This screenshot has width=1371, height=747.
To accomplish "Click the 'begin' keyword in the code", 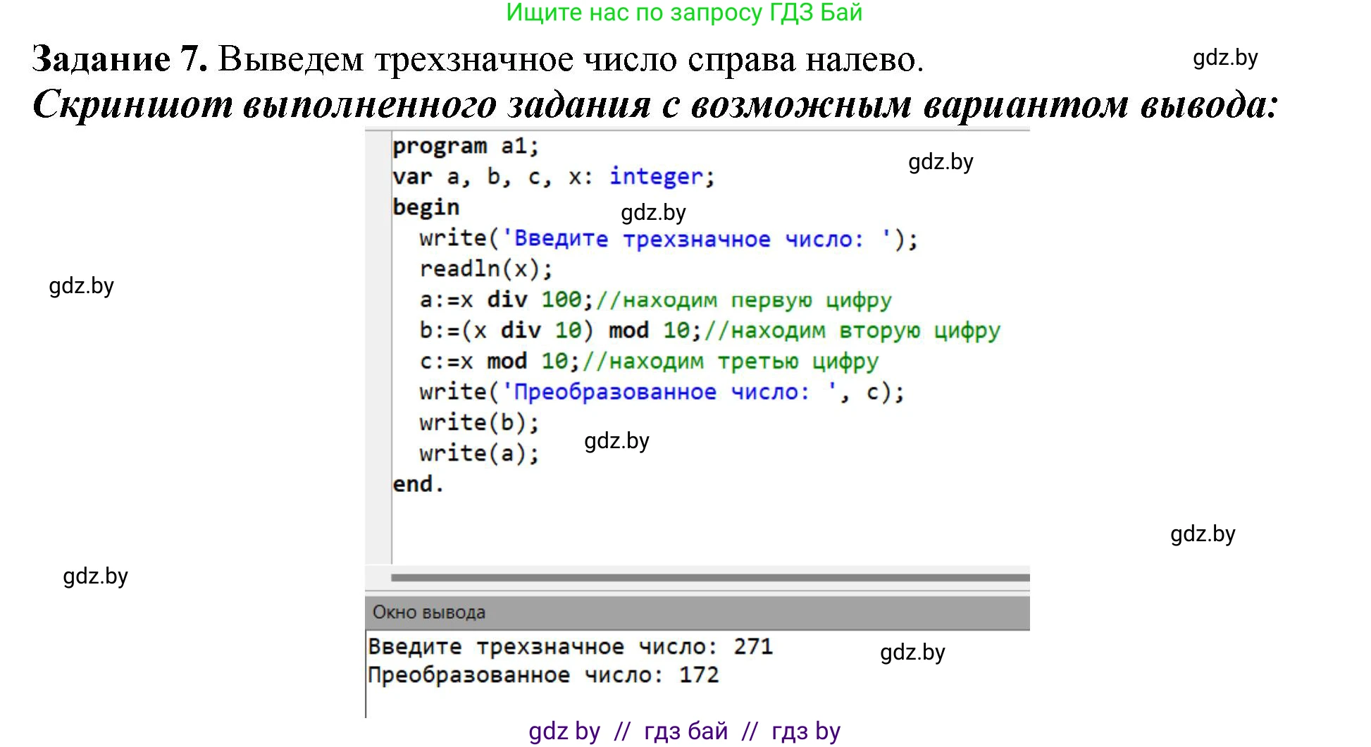I will pyautogui.click(x=426, y=207).
